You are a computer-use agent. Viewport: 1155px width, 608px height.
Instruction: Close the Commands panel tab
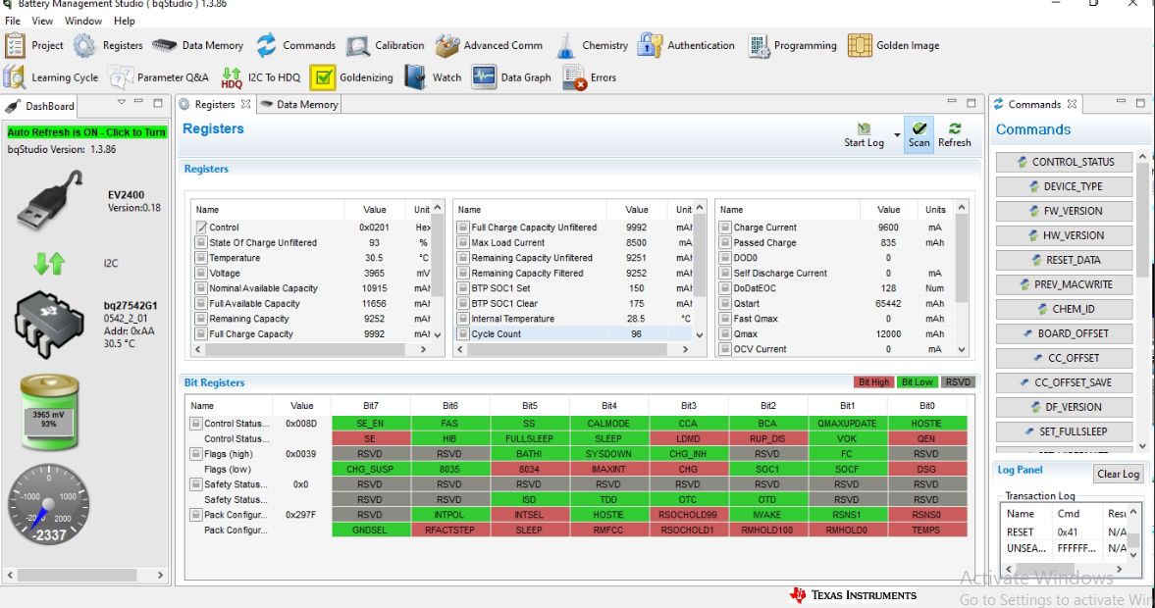pos(1072,104)
